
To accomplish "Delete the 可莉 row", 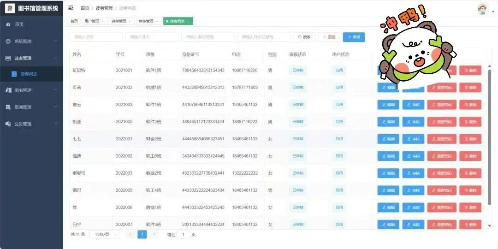I will click(470, 87).
